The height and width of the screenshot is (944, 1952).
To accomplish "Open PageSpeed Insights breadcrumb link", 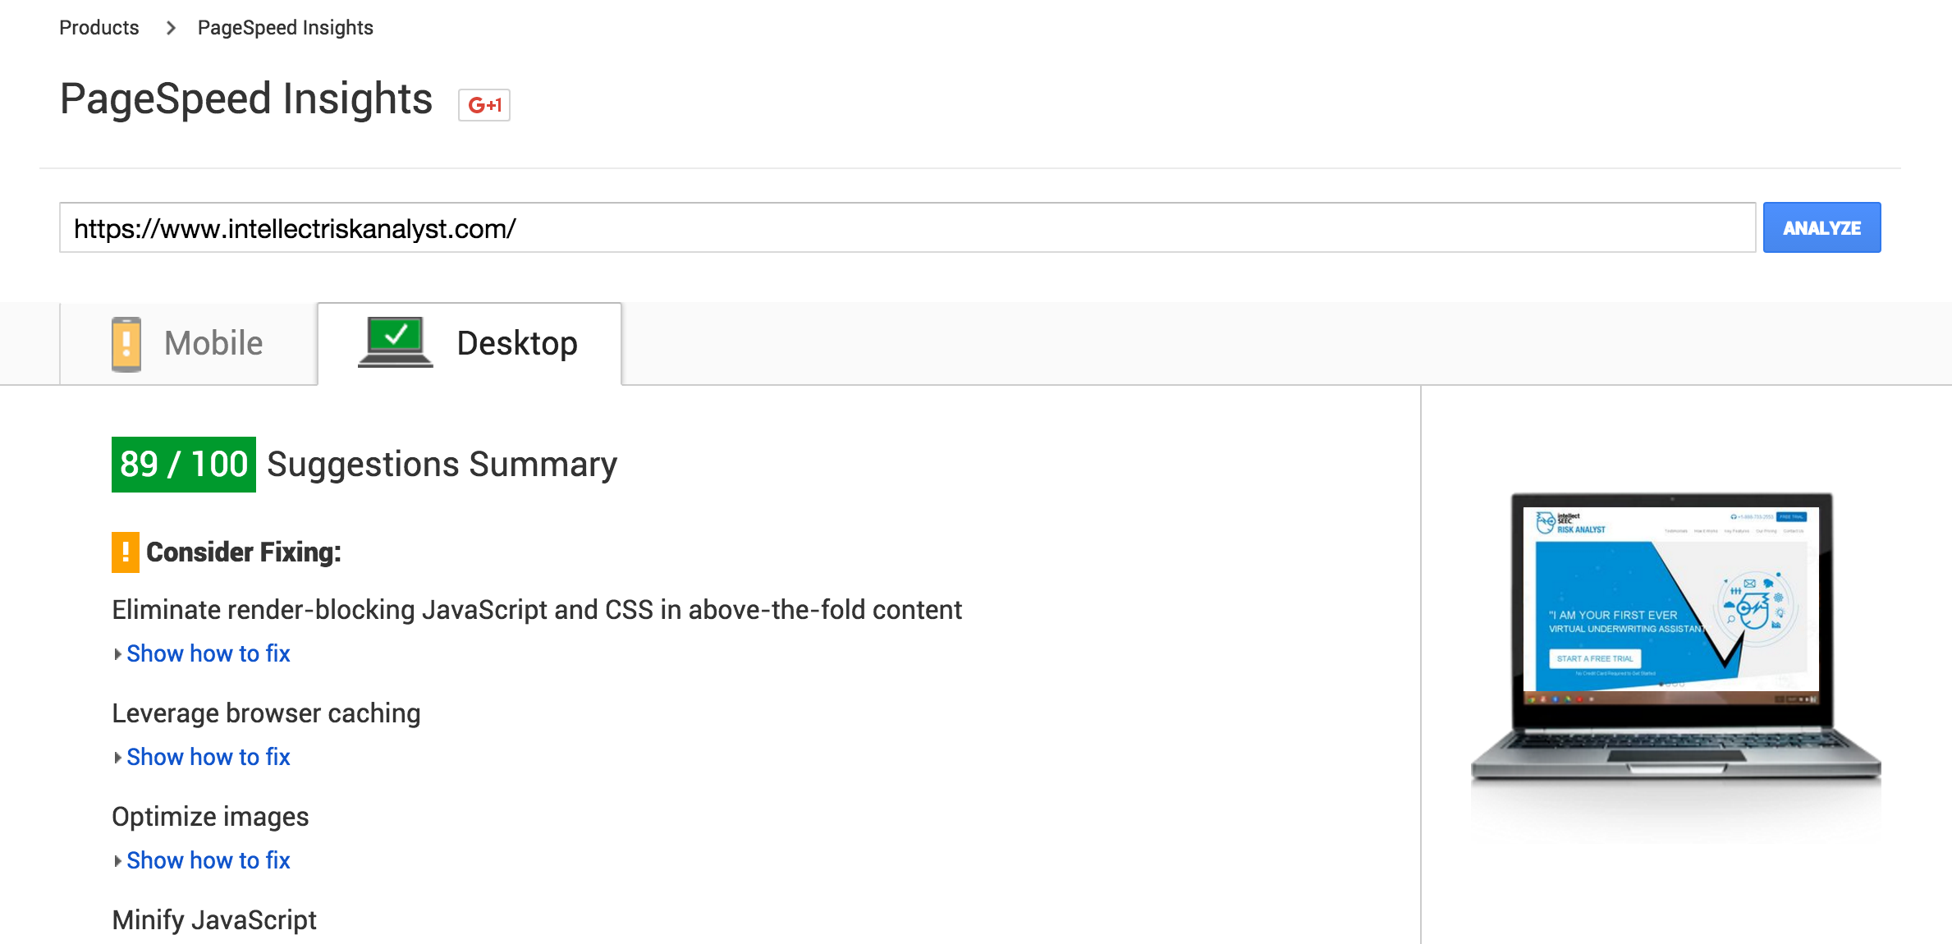I will click(x=285, y=28).
